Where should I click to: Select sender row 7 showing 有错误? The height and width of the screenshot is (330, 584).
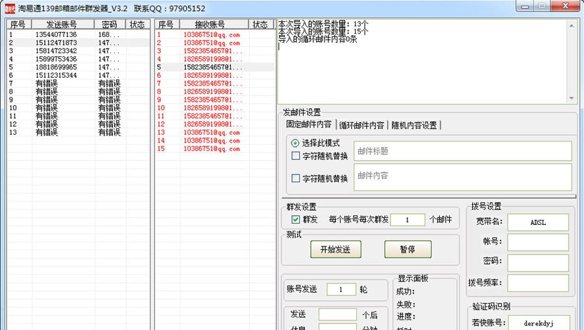79,84
